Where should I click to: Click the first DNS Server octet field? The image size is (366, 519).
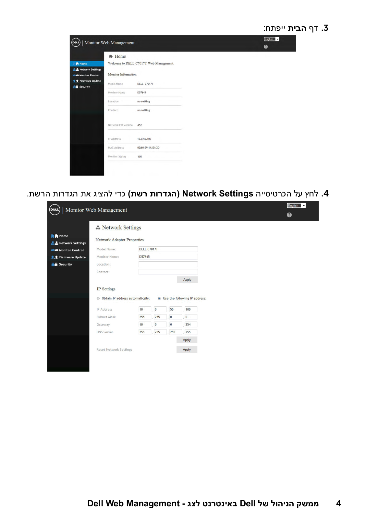coord(145,332)
